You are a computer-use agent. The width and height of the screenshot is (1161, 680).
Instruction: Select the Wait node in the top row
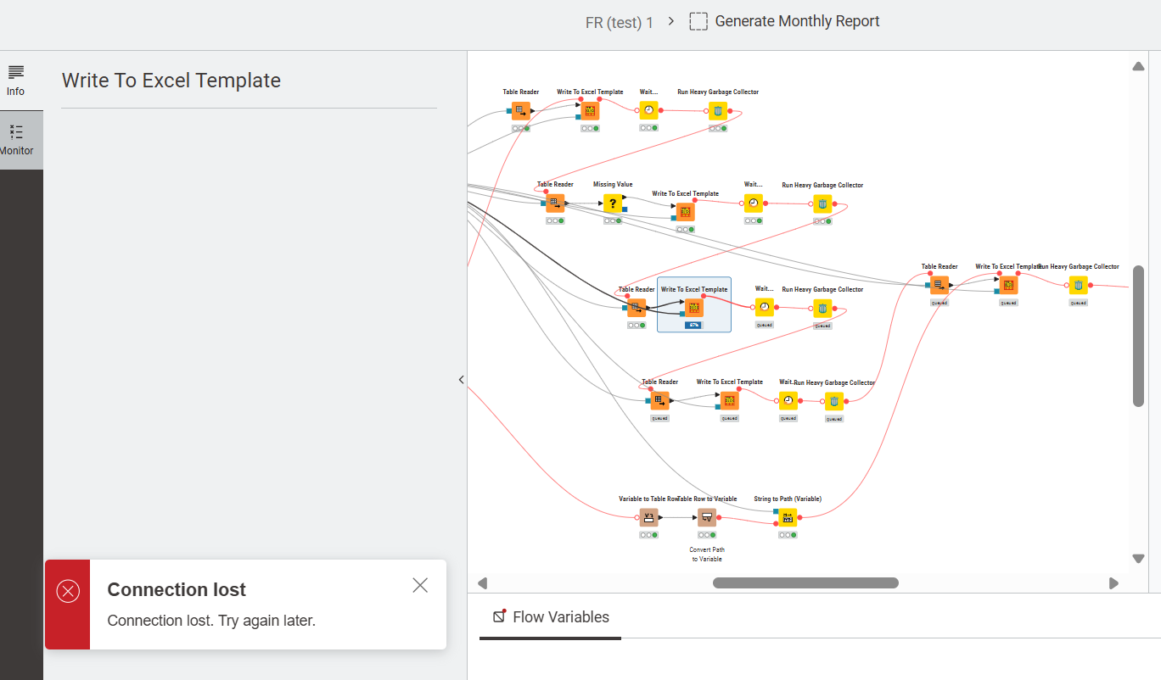pos(648,110)
